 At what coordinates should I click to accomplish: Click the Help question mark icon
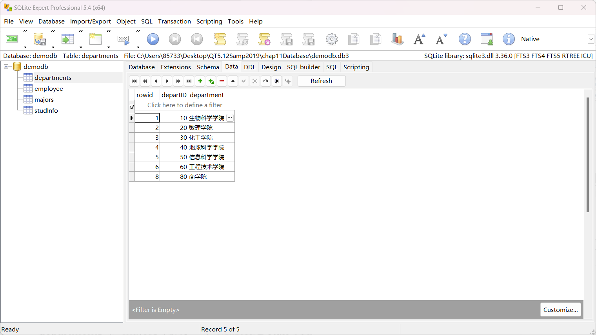[465, 39]
